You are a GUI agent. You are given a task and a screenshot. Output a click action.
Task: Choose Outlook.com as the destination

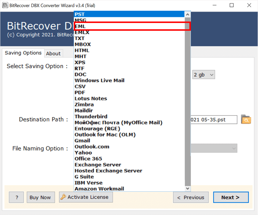click(x=129, y=147)
